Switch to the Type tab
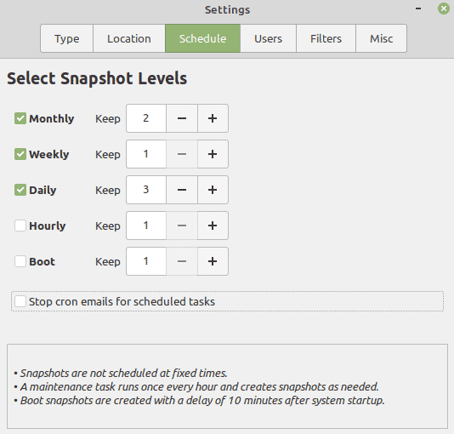The width and height of the screenshot is (454, 434). tap(67, 38)
